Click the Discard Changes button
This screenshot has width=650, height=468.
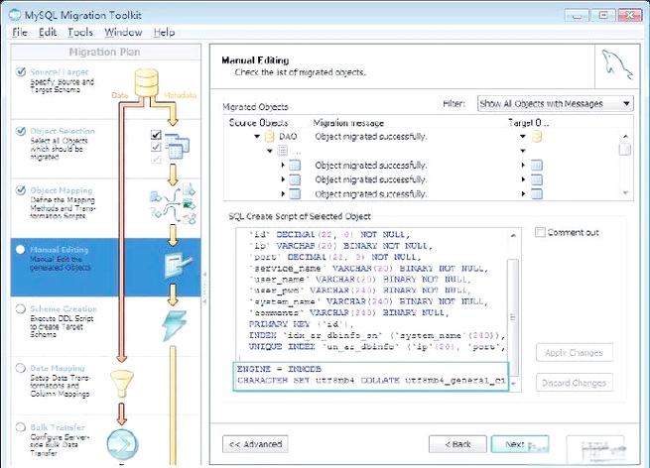575,383
